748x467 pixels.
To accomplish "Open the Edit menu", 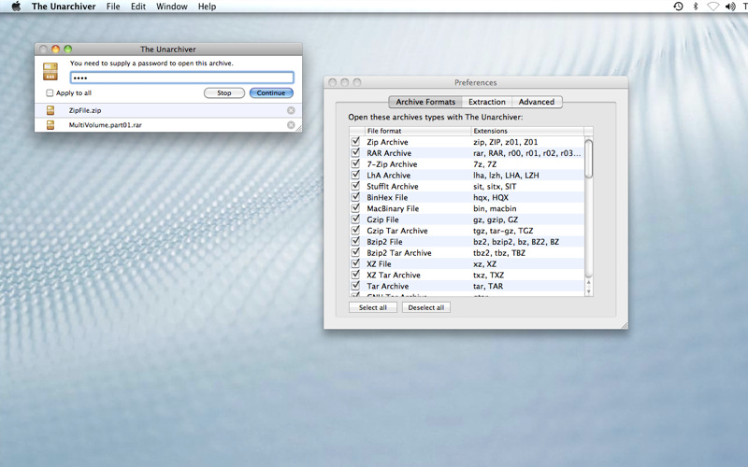I will pos(138,7).
